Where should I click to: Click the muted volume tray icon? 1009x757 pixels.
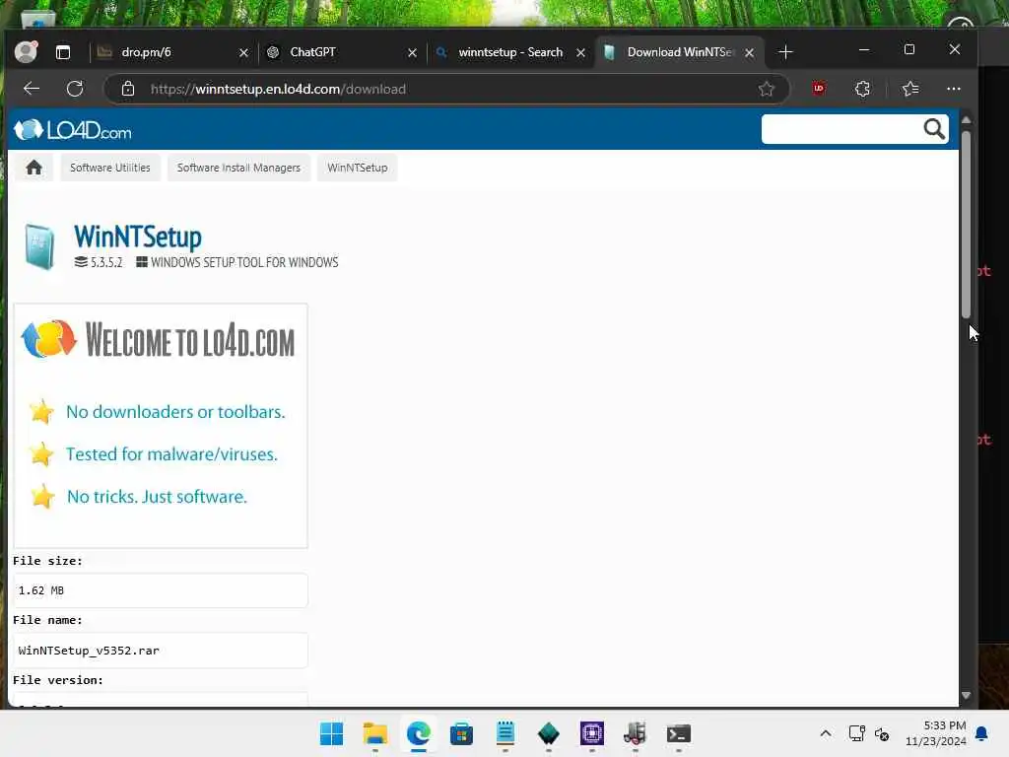(x=882, y=733)
